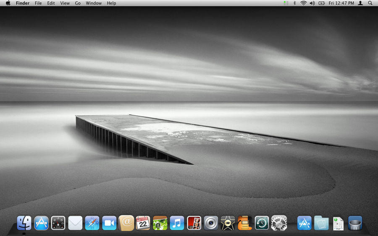Launch App Store icon beside Finder

[41, 223]
